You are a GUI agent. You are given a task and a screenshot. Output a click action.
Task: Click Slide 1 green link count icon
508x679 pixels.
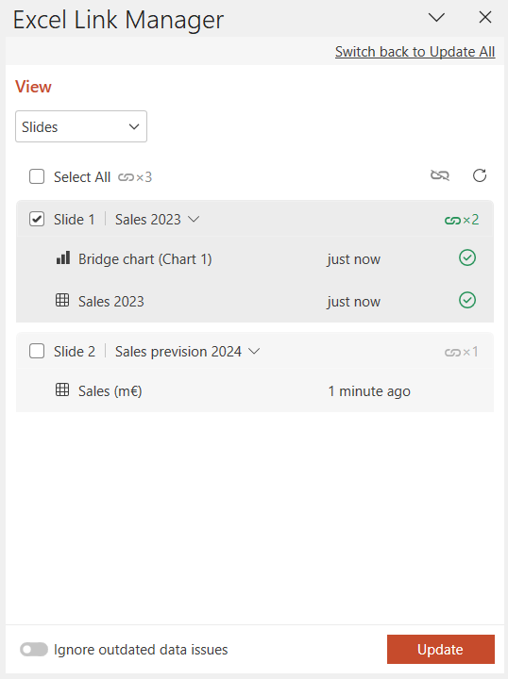(462, 220)
